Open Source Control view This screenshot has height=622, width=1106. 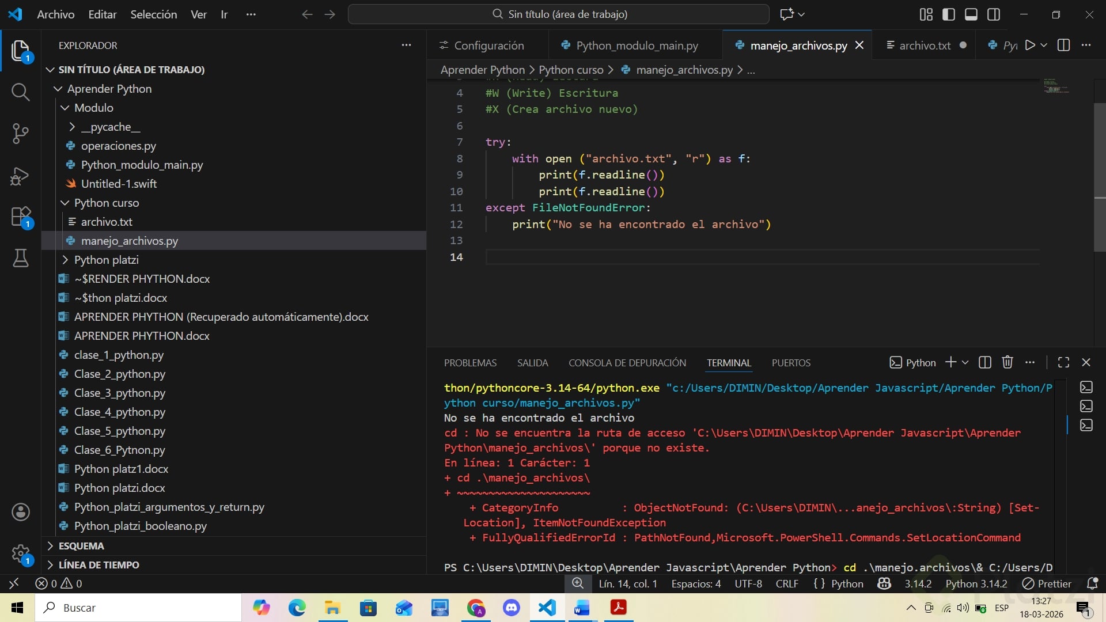20,134
